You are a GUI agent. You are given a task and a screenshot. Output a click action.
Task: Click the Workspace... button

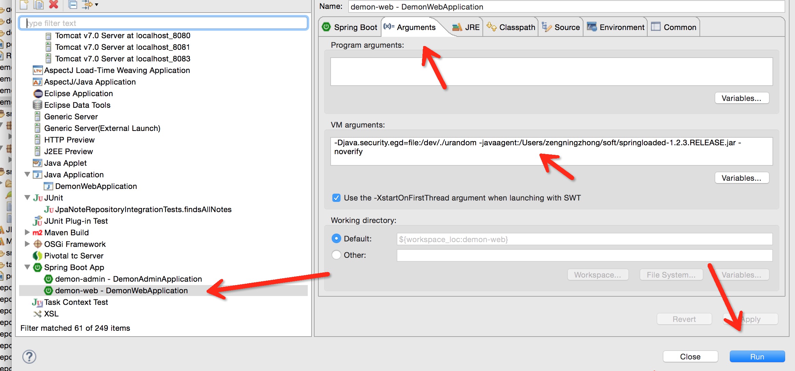(598, 275)
